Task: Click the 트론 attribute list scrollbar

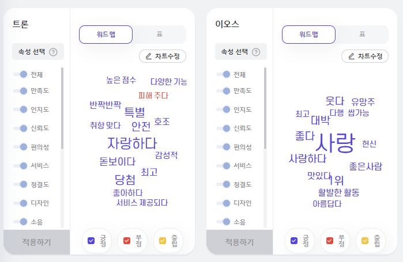Action: coord(62,108)
